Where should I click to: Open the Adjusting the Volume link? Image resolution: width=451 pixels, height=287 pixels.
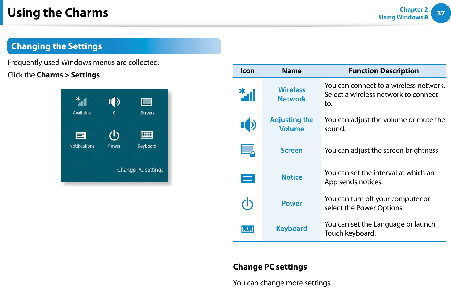click(292, 124)
